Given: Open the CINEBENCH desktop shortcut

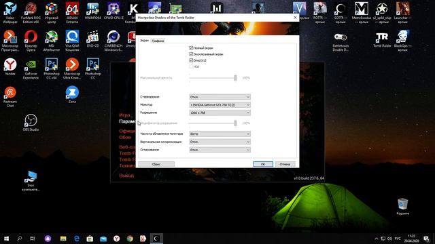Looking at the screenshot, I should coord(114,41).
